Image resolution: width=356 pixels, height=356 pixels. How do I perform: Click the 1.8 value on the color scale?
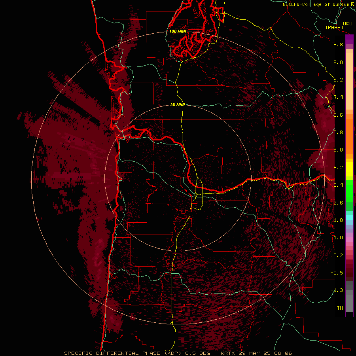(338, 220)
